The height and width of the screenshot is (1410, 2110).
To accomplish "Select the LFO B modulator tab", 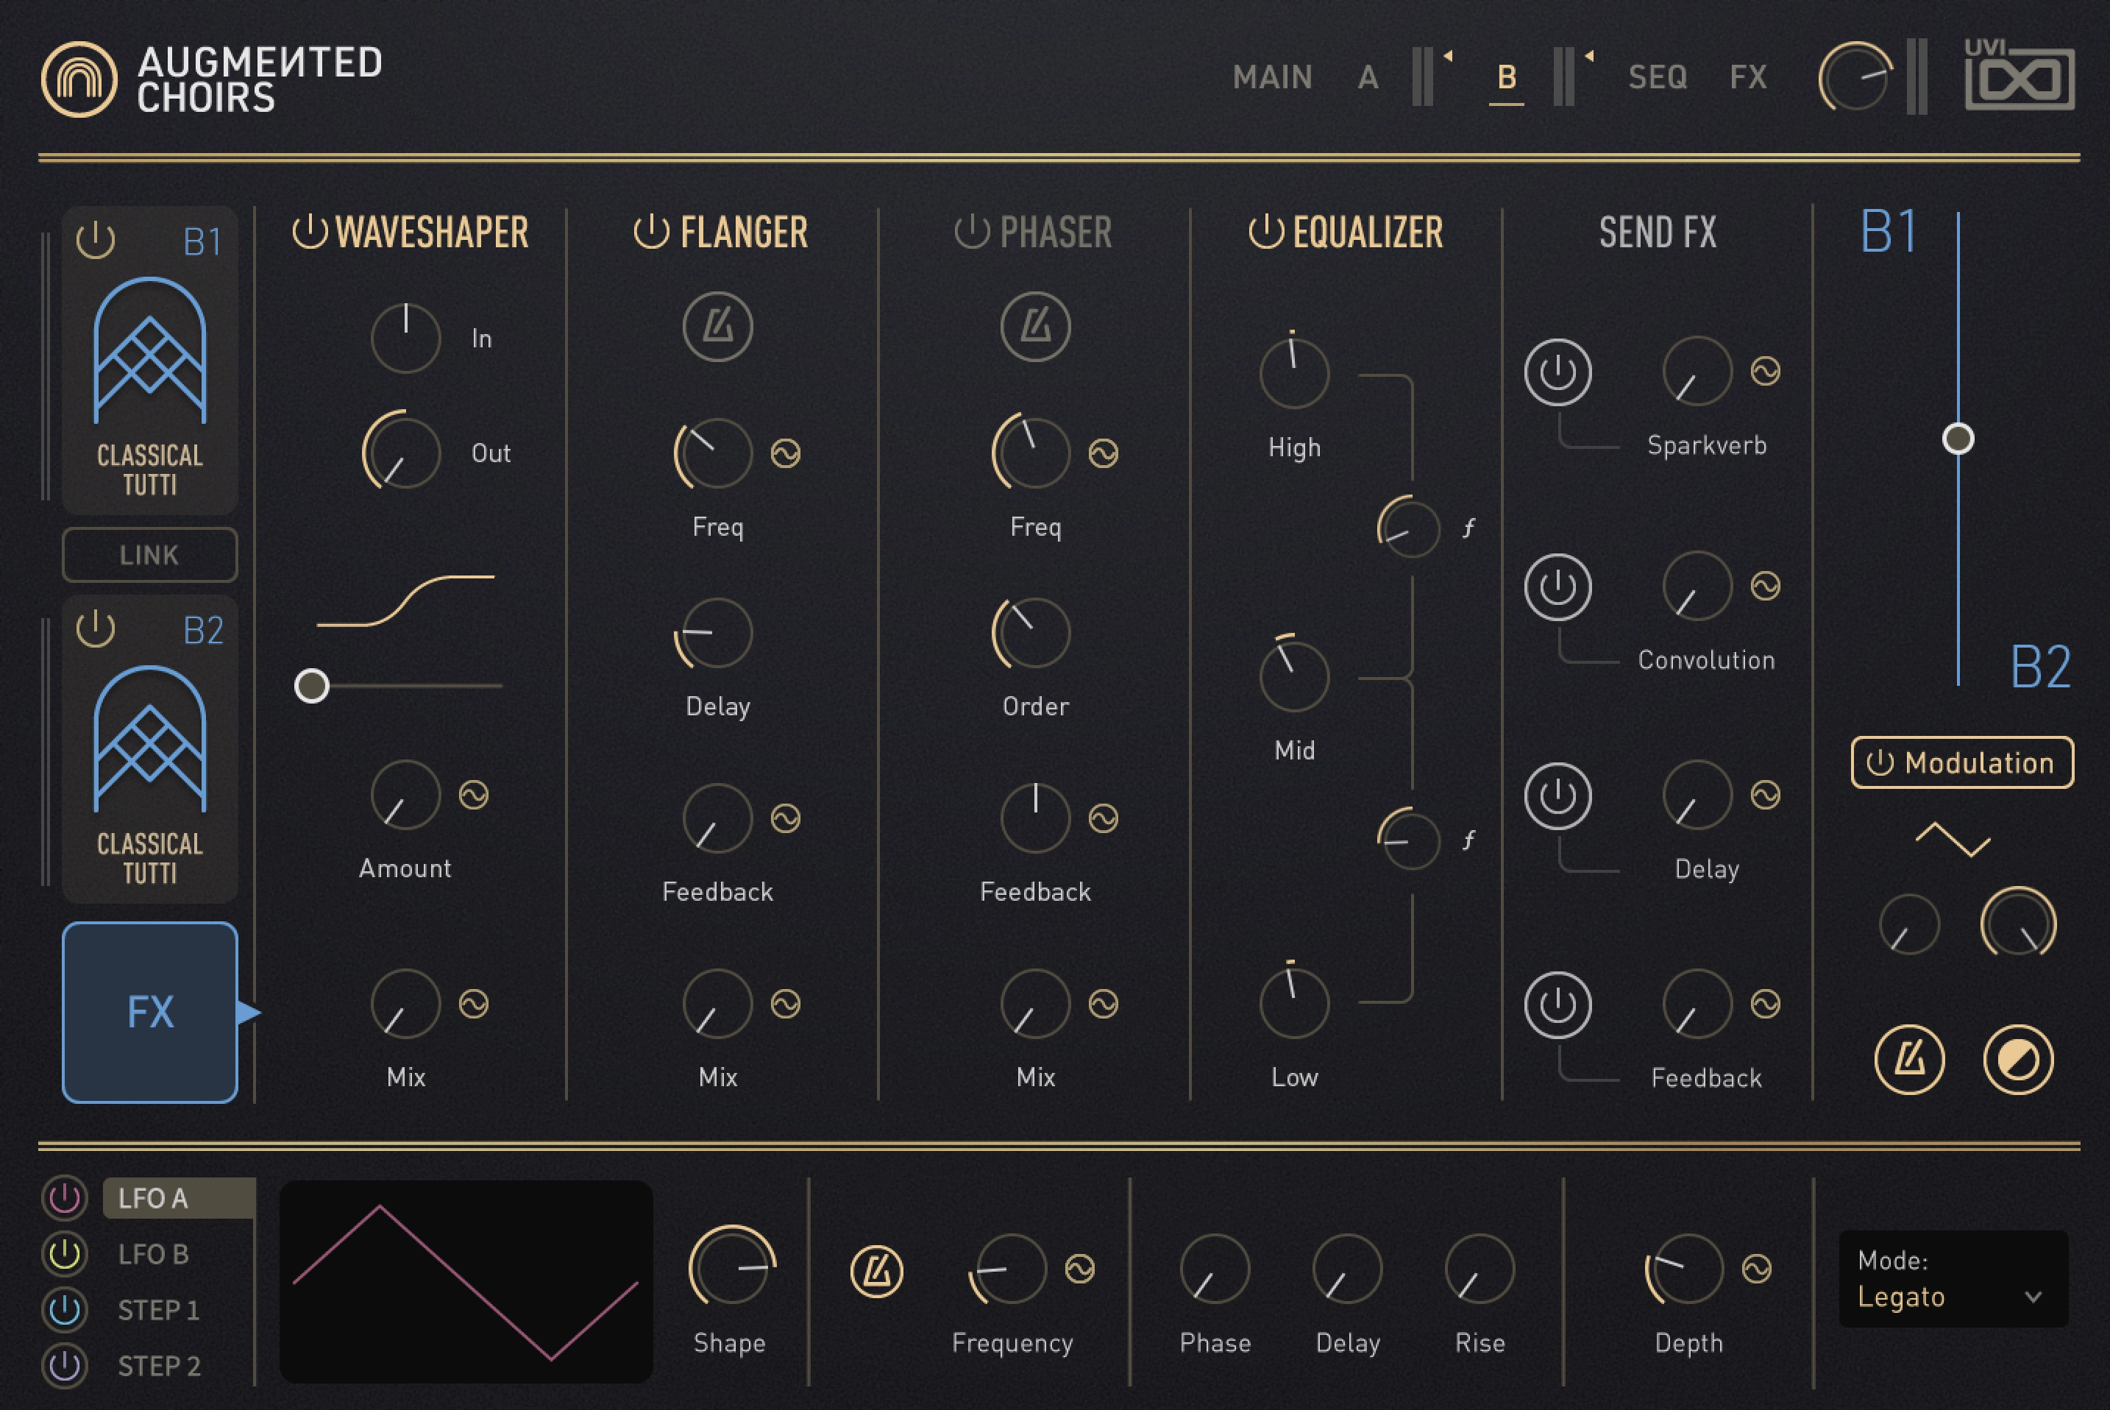I will coord(154,1253).
